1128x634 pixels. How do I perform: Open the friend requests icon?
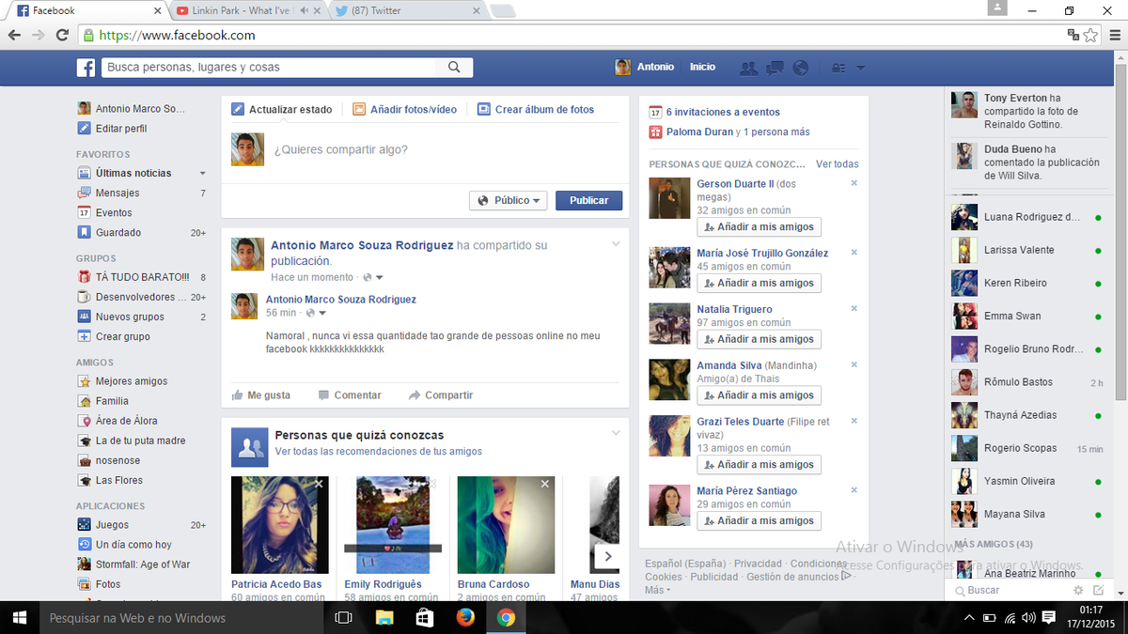[748, 68]
